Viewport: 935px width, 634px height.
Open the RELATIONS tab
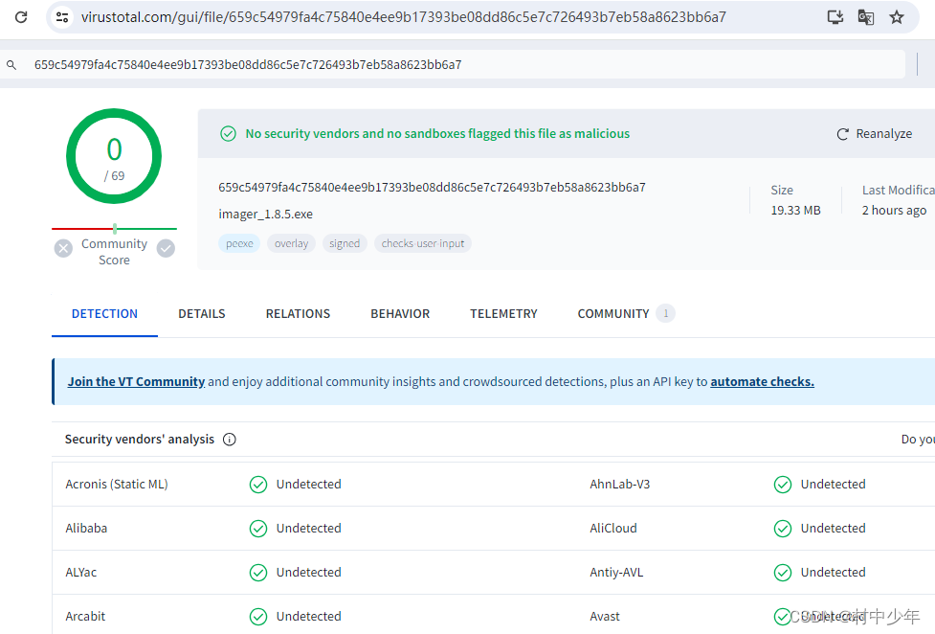298,314
